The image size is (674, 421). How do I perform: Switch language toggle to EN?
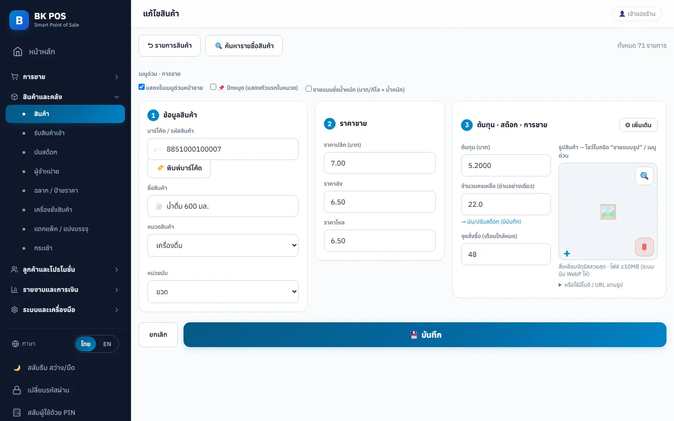[x=107, y=344]
